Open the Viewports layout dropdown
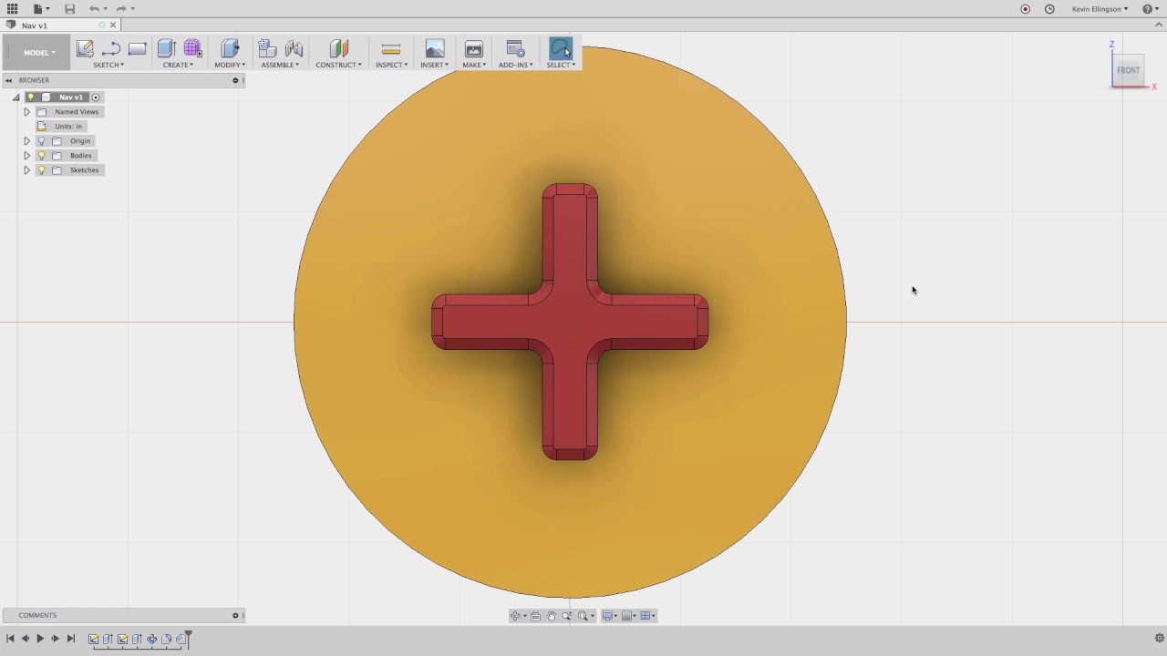This screenshot has width=1167, height=656. point(647,616)
